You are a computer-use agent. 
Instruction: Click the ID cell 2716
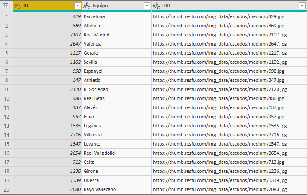click(48, 135)
